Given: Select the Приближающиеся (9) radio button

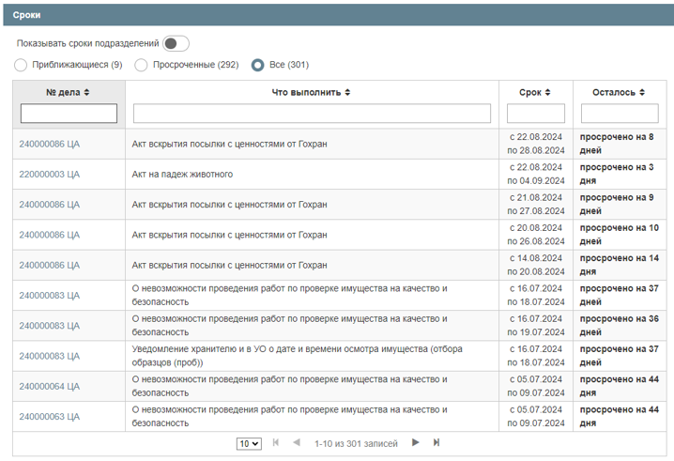Looking at the screenshot, I should pyautogui.click(x=21, y=65).
